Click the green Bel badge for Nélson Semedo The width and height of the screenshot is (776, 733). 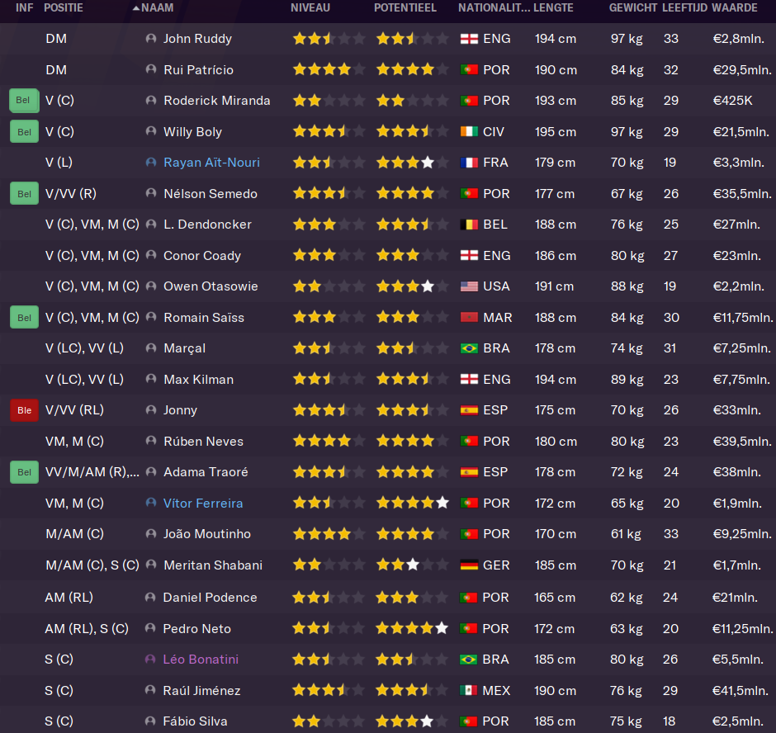[24, 193]
